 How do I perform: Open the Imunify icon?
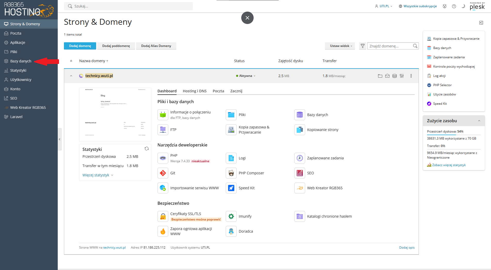[231, 216]
